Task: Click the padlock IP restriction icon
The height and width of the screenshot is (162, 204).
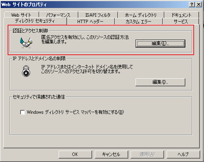Action: (26, 71)
